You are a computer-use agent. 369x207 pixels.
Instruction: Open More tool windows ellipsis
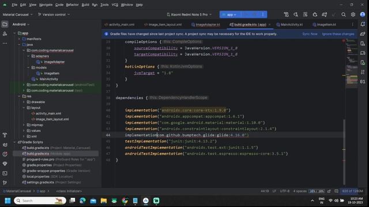[5, 44]
